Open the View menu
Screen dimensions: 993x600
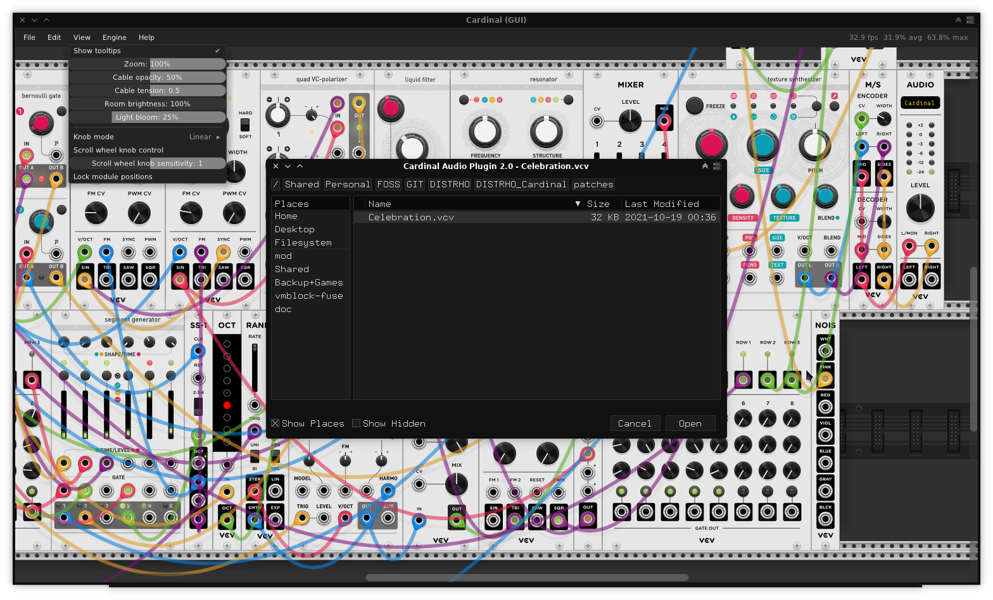pyautogui.click(x=82, y=37)
